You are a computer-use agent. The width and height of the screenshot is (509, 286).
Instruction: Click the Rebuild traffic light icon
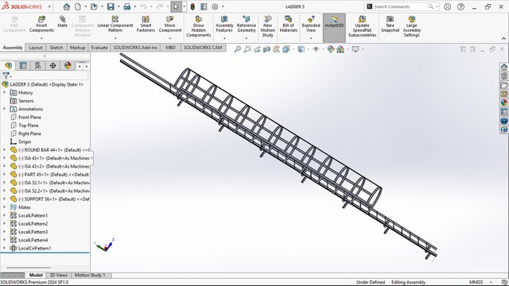coord(192,6)
